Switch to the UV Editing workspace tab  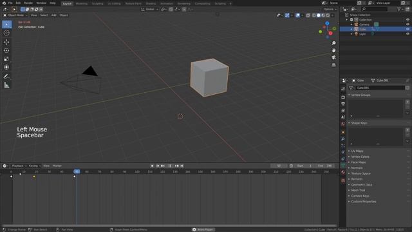(x=115, y=4)
